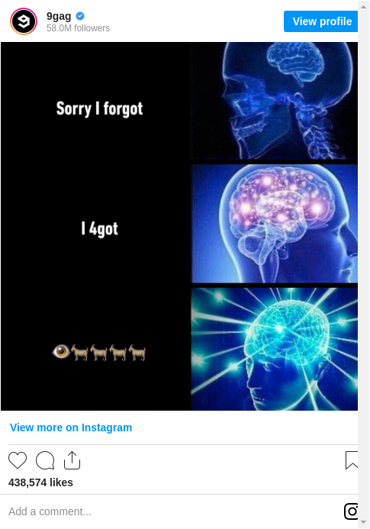Share the post using the share icon

[72, 460]
